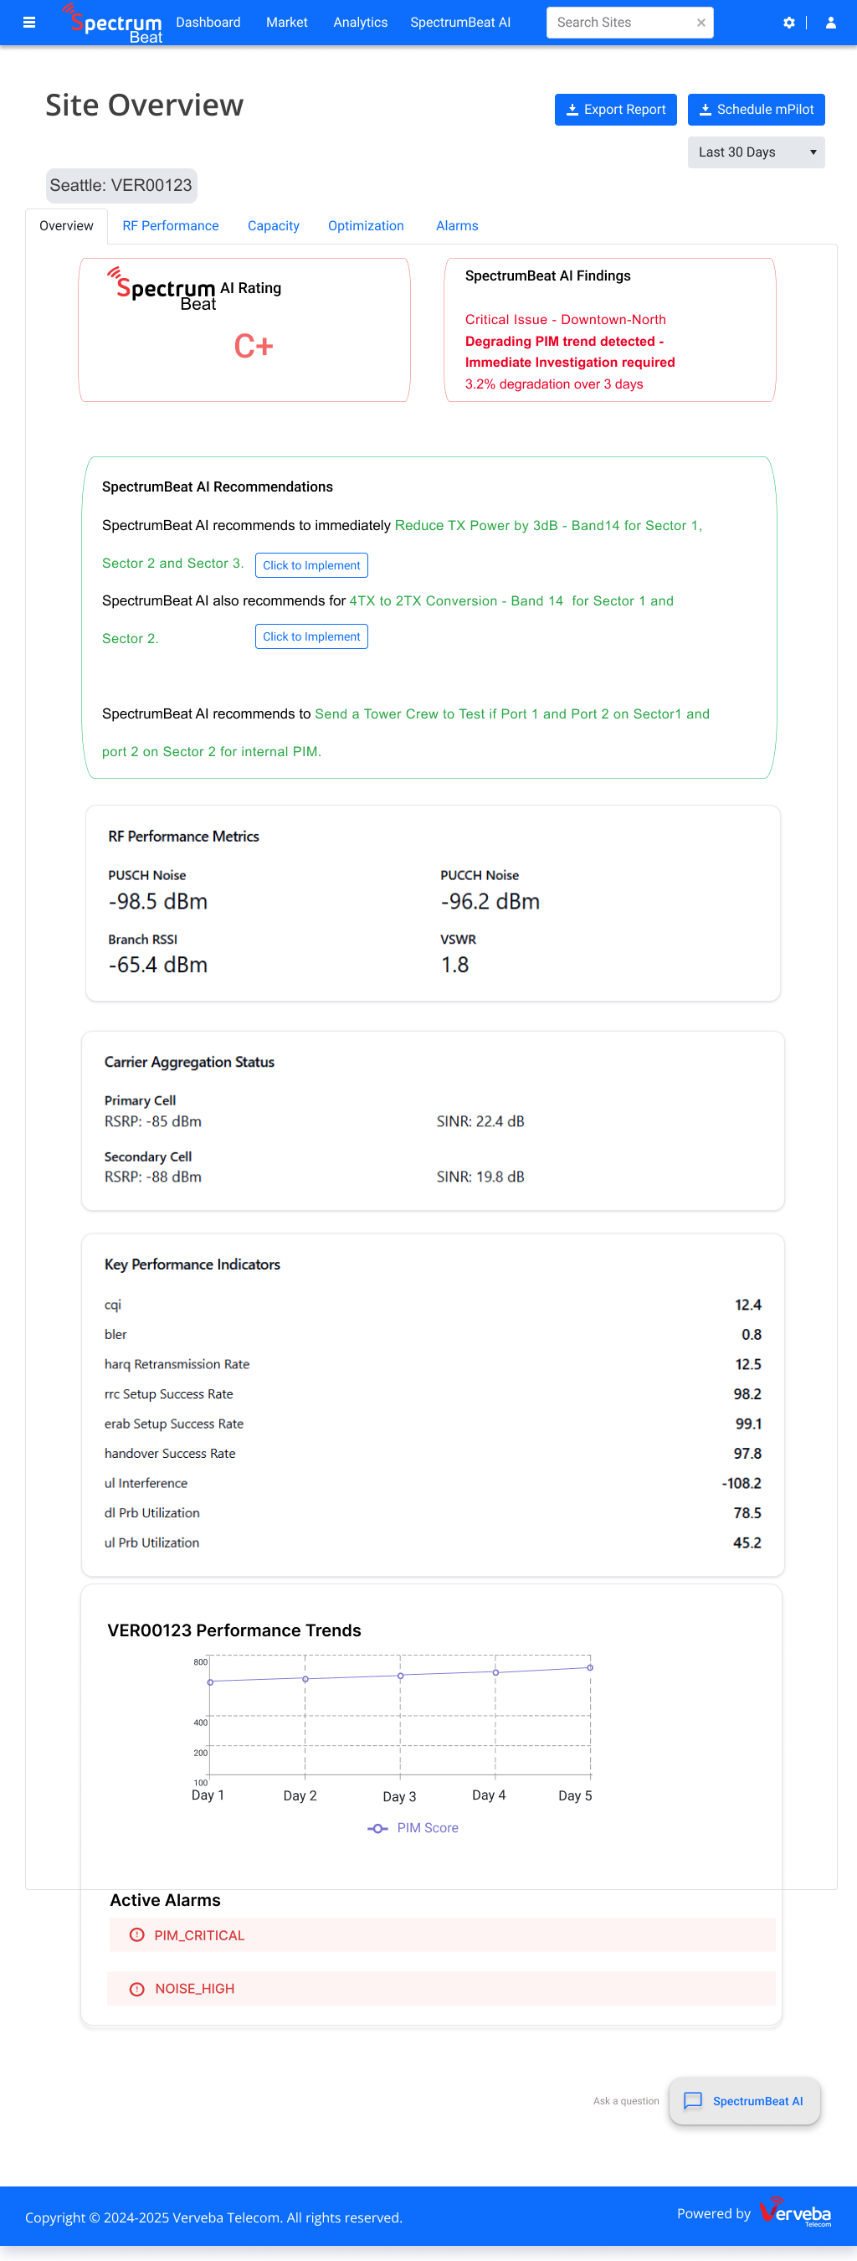Open the Market menu item
This screenshot has width=857, height=2261.
pos(287,23)
